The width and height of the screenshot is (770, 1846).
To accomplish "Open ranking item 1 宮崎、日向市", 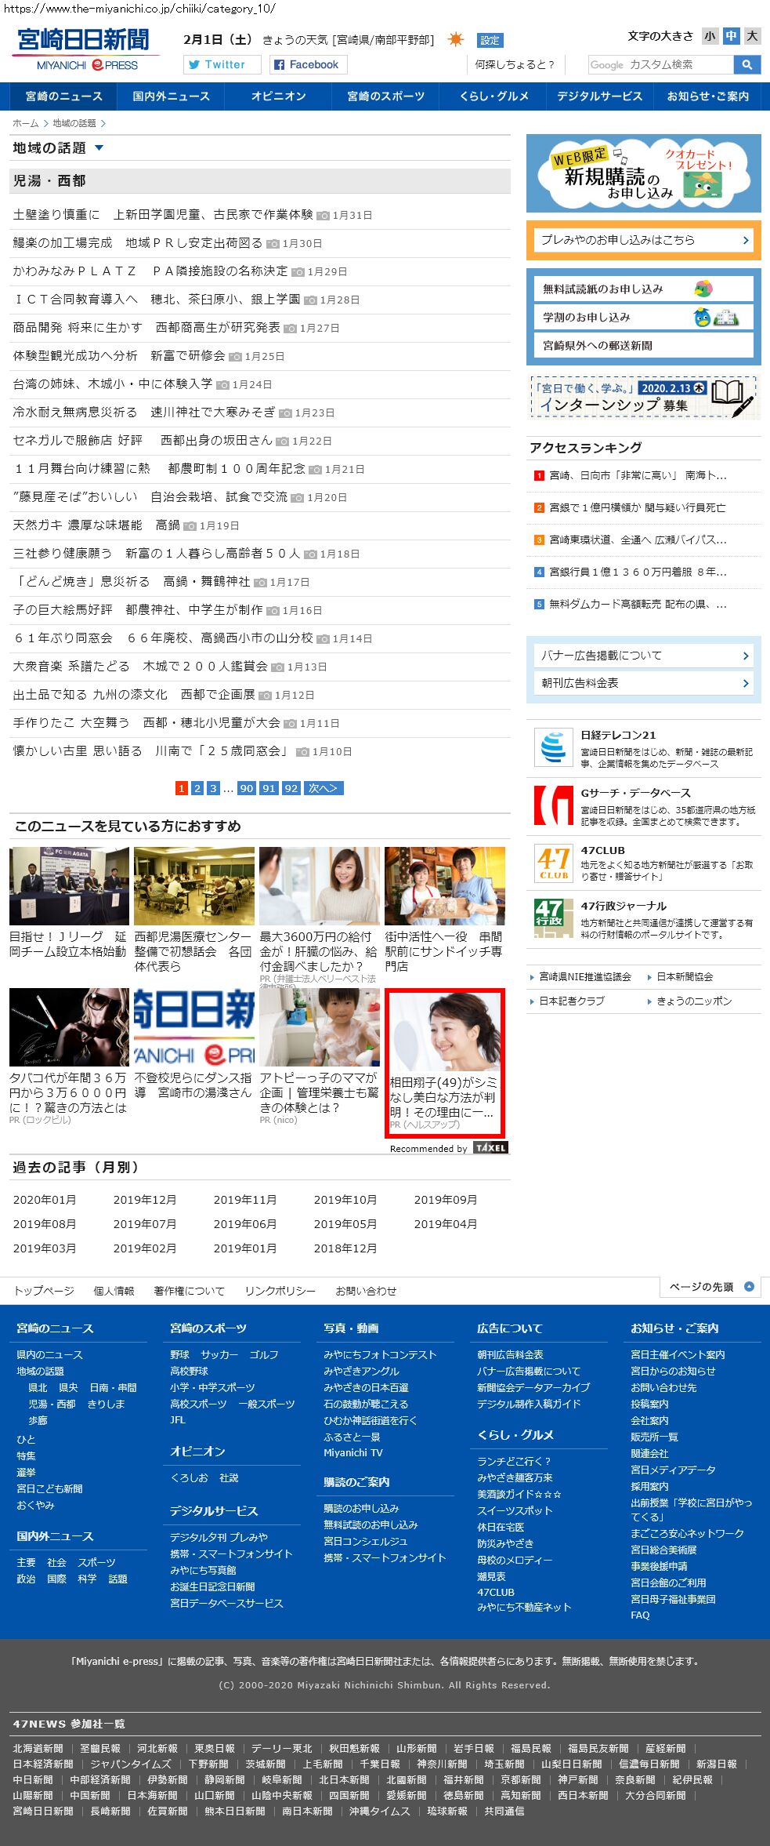I will click(638, 475).
